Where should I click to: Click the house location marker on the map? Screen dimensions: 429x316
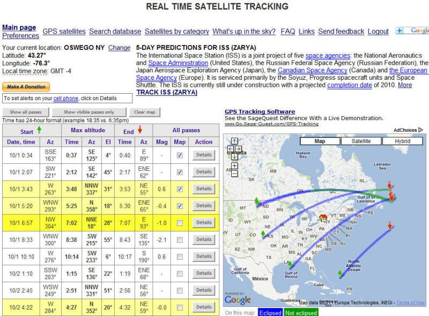[323, 218]
